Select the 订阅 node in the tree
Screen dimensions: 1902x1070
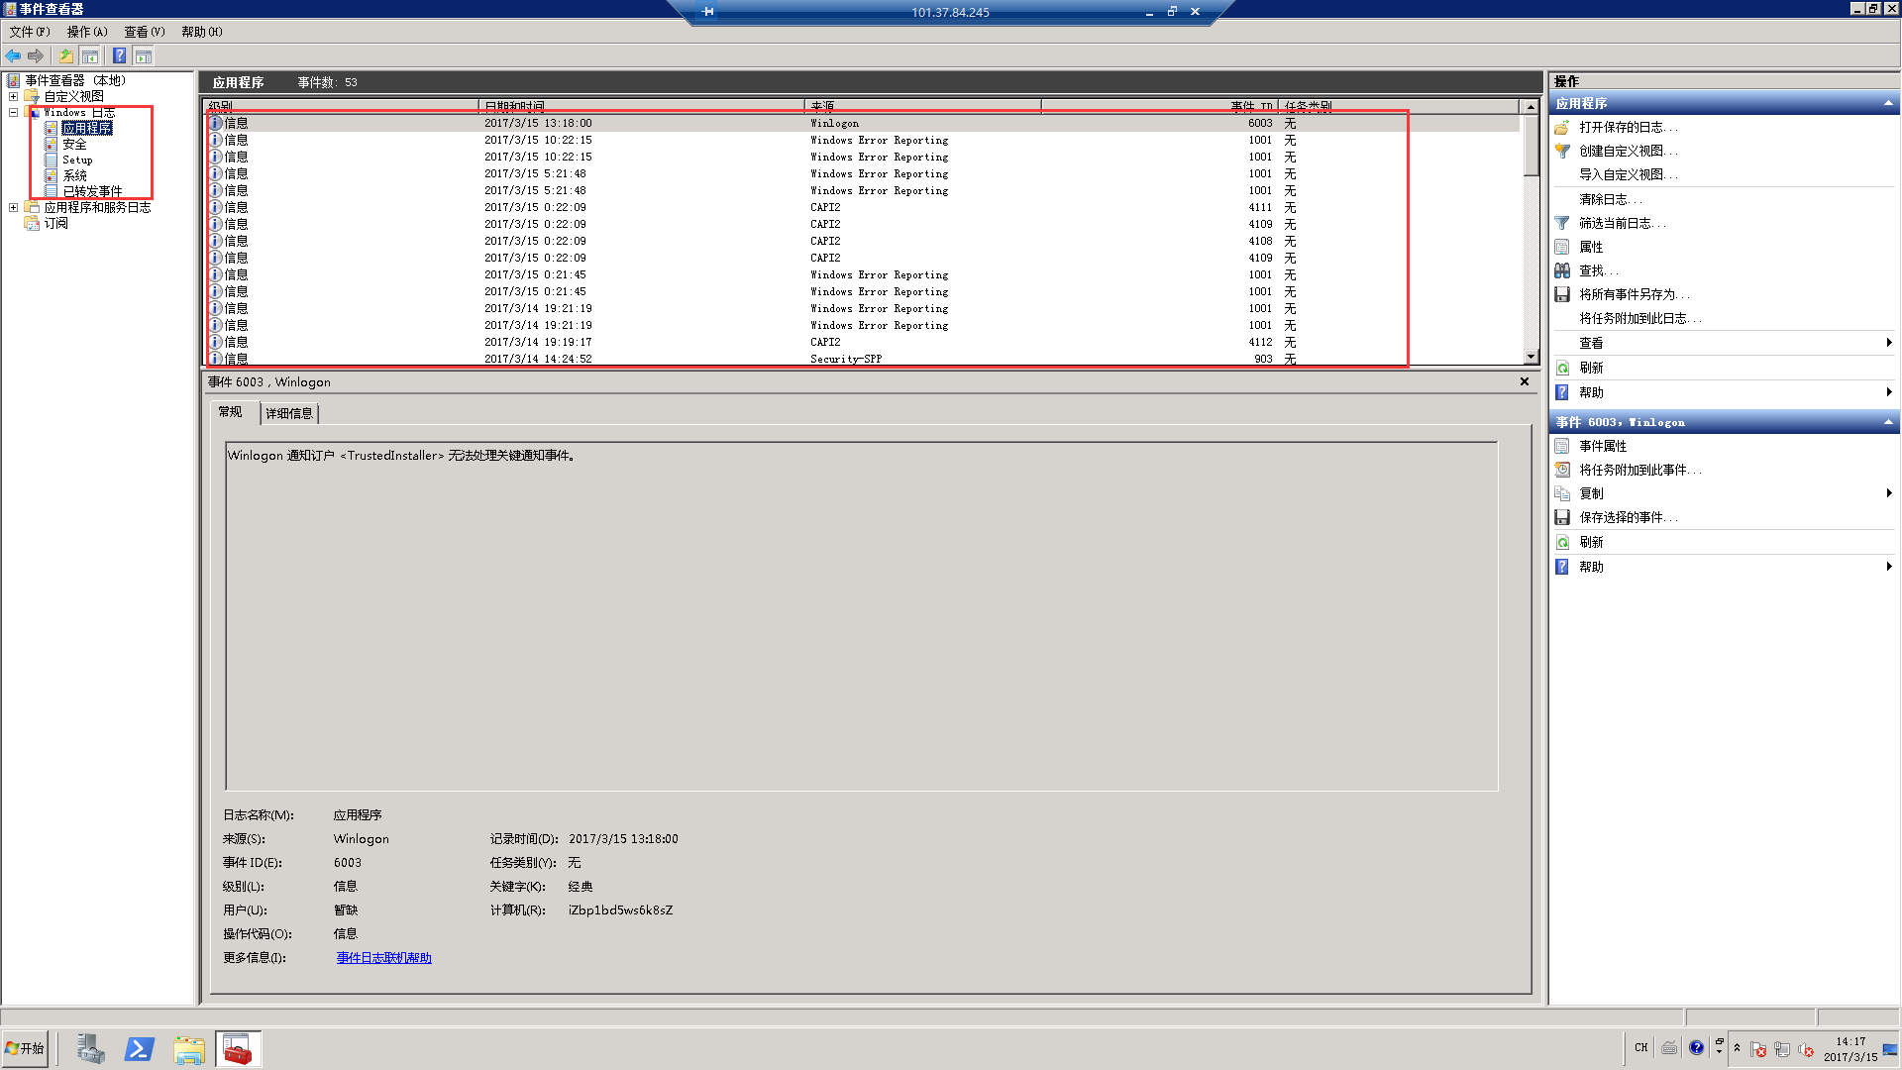(56, 223)
